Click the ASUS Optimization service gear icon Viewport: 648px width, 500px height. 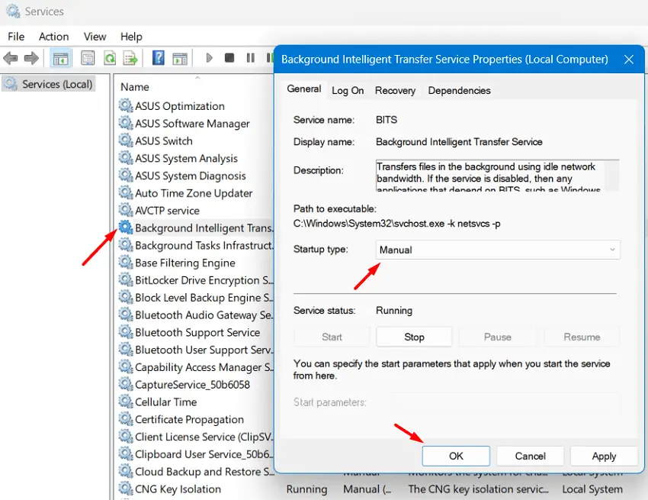(x=126, y=105)
